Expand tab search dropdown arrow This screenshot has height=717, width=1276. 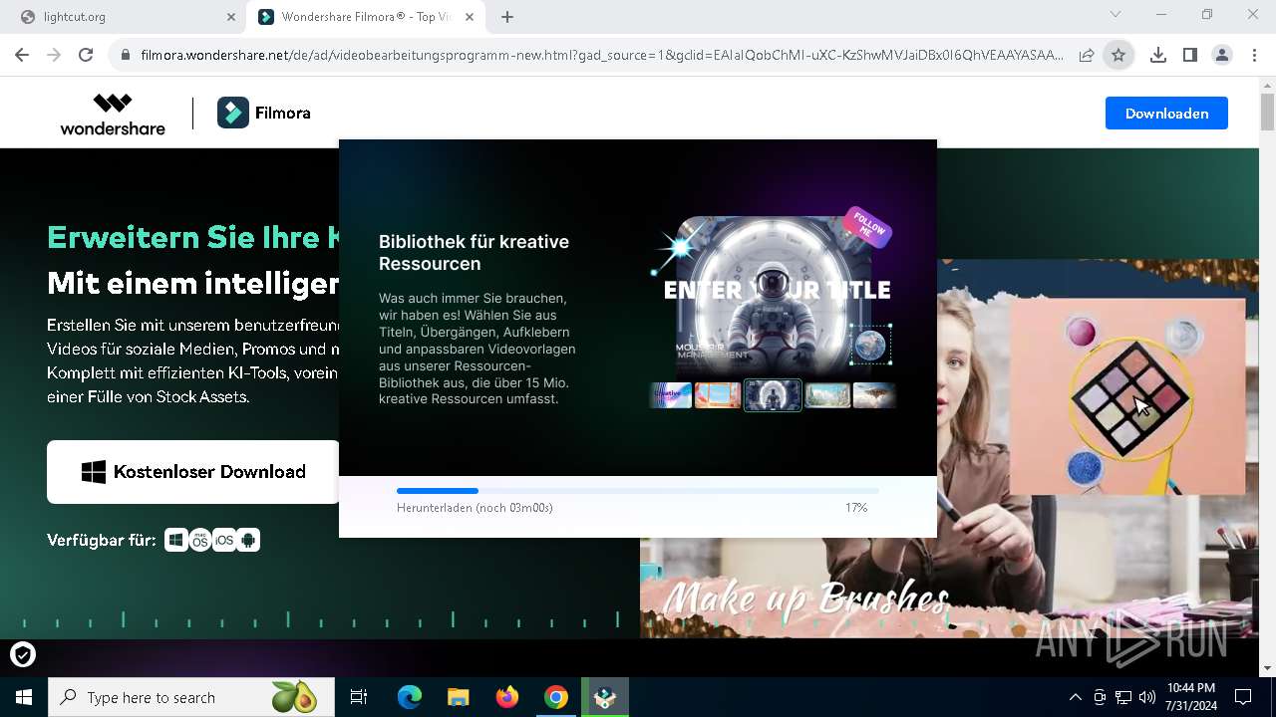click(1116, 15)
